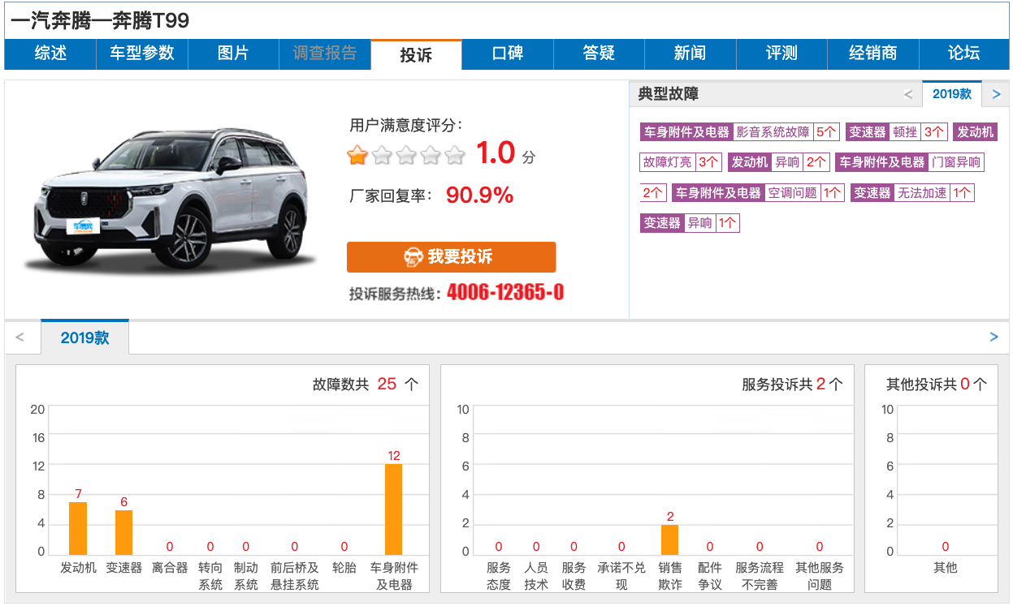Image resolution: width=1013 pixels, height=606 pixels.
Task: Click the 其他服务问题 axis label
Action: (x=820, y=576)
